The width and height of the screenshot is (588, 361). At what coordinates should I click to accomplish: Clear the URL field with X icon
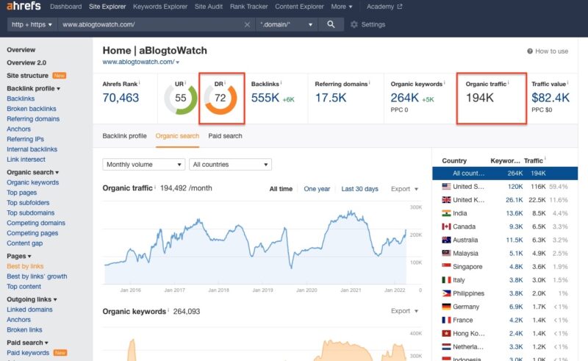tap(247, 24)
